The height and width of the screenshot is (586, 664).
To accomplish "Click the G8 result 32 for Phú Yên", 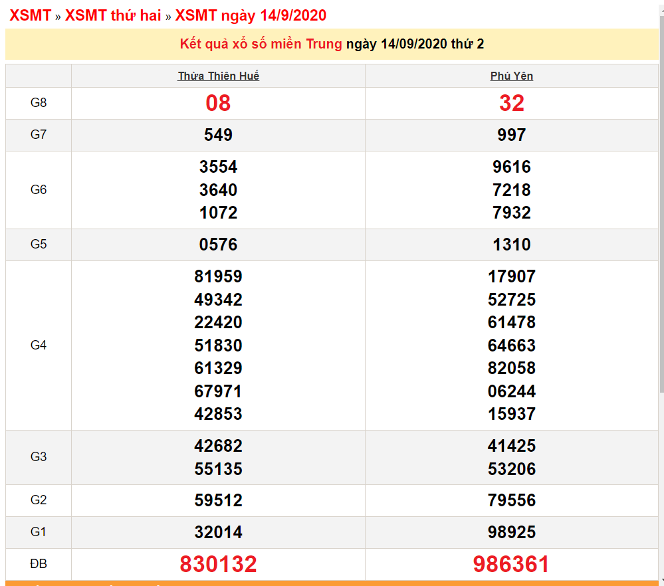I will point(511,104).
